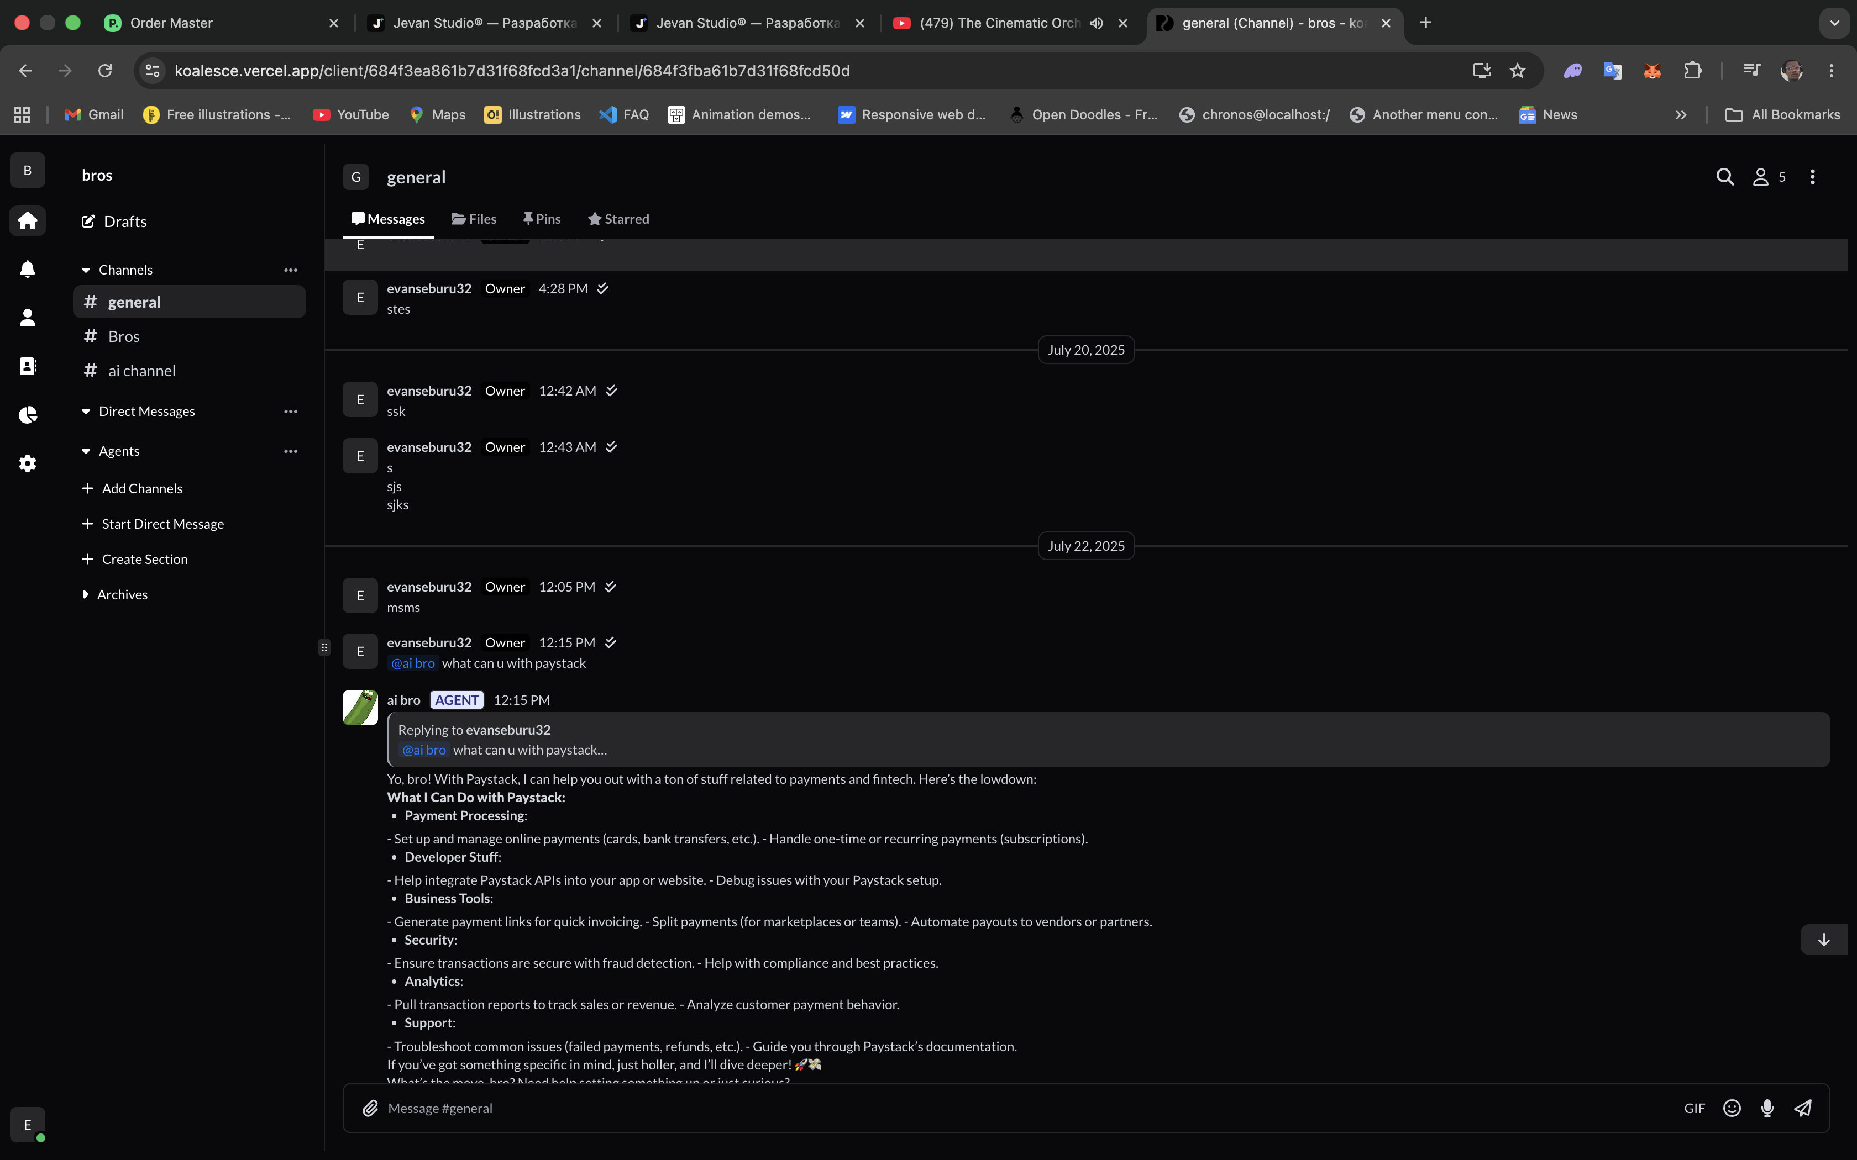Collapse the Direct Messages section
The width and height of the screenshot is (1857, 1160).
86,411
